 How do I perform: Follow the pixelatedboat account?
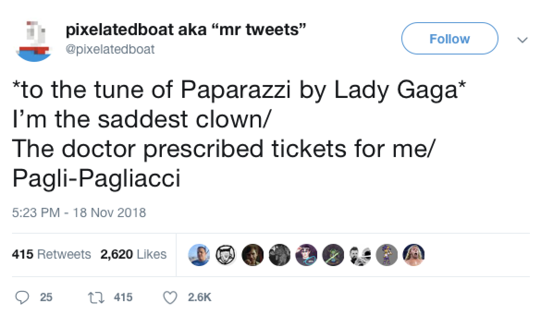pos(449,39)
